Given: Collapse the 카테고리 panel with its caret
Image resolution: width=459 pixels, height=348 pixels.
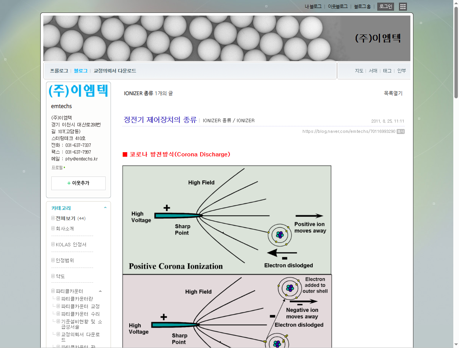Looking at the screenshot, I should (105, 208).
